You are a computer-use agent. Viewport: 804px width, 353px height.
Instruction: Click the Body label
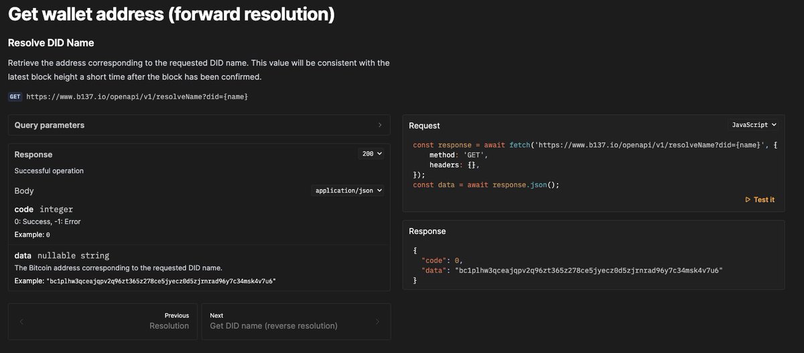click(24, 191)
